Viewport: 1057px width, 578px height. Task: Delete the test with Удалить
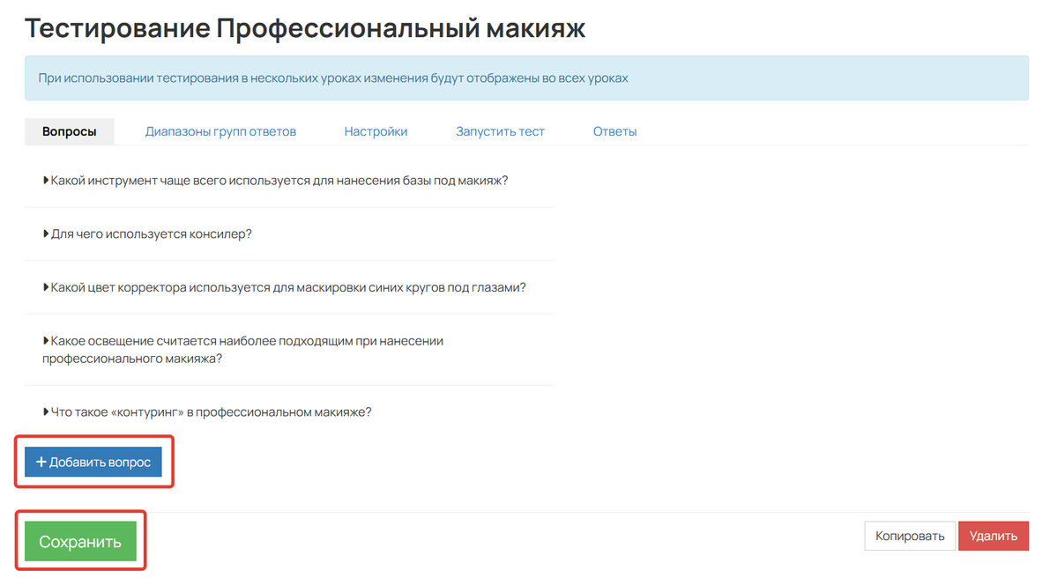(993, 536)
